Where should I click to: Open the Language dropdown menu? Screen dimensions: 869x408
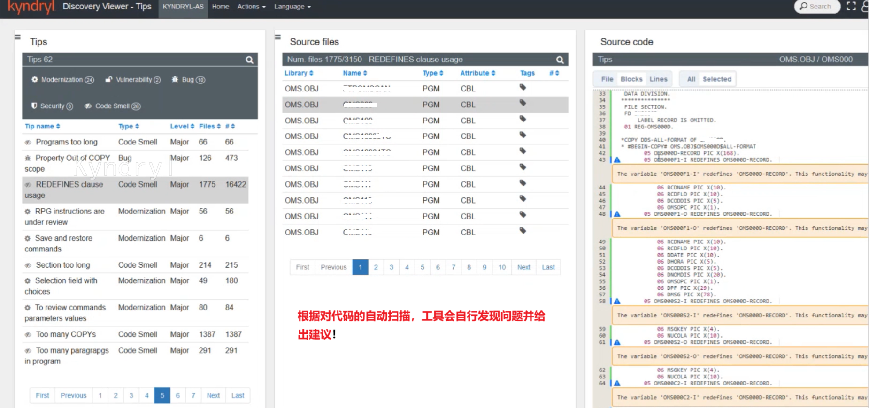pos(292,7)
